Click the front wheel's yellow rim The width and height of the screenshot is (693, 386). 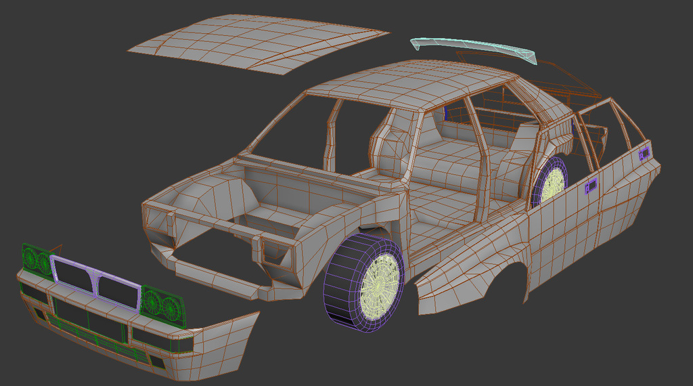[380, 286]
